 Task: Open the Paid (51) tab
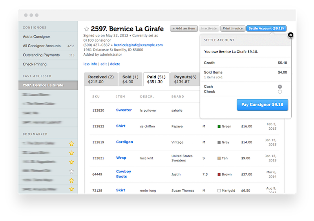point(156,80)
